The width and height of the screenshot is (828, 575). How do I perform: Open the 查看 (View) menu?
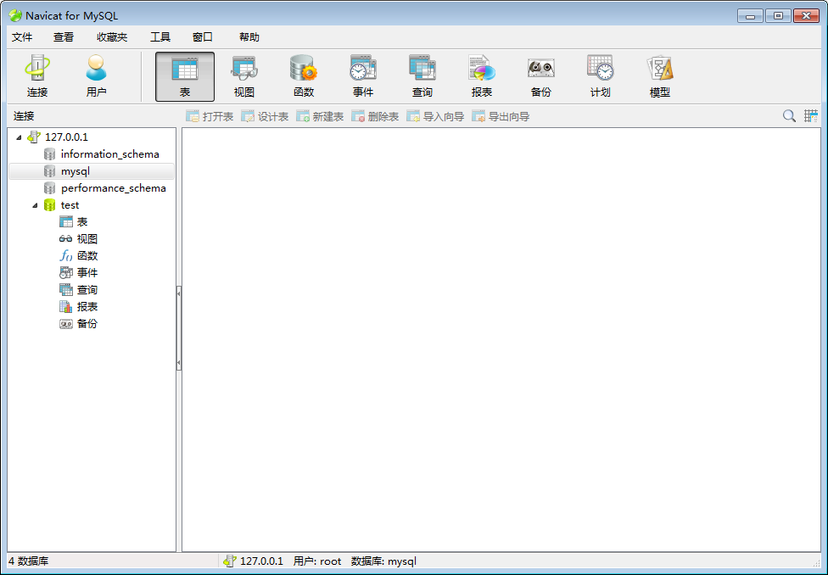(x=64, y=37)
